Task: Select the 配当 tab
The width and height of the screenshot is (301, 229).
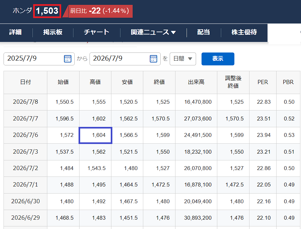Action: point(203,32)
